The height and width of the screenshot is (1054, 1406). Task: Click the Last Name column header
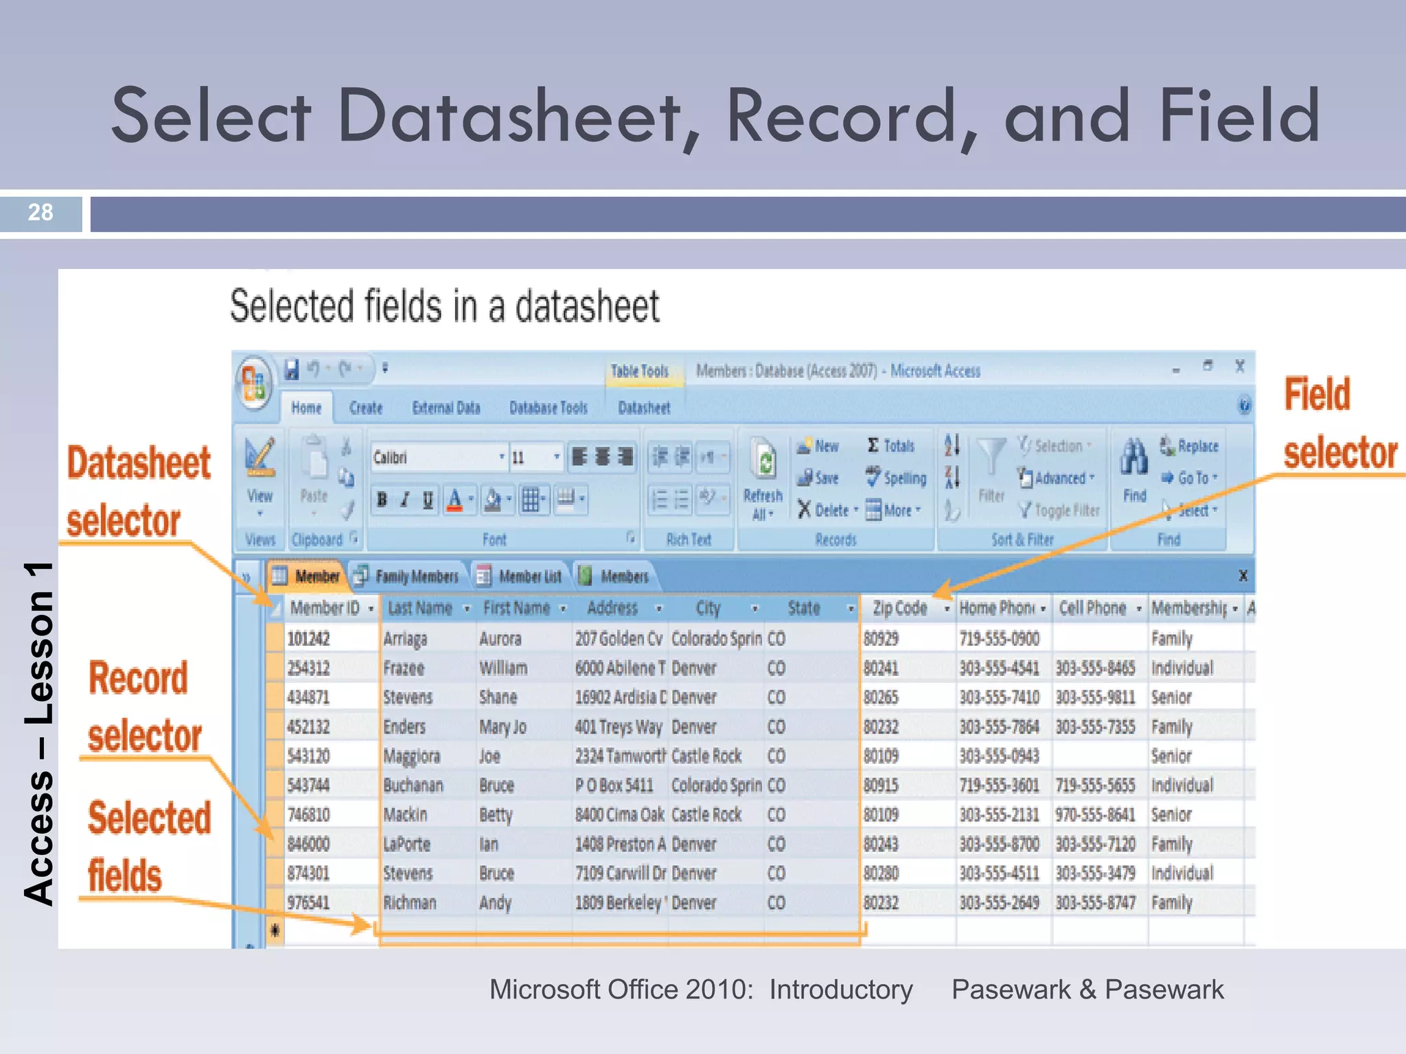pyautogui.click(x=427, y=608)
